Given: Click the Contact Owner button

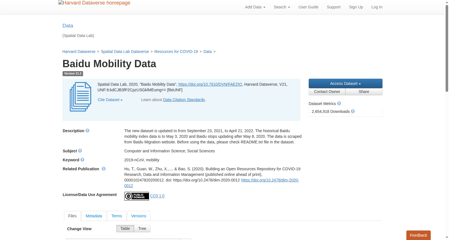Looking at the screenshot, I should pyautogui.click(x=327, y=92).
